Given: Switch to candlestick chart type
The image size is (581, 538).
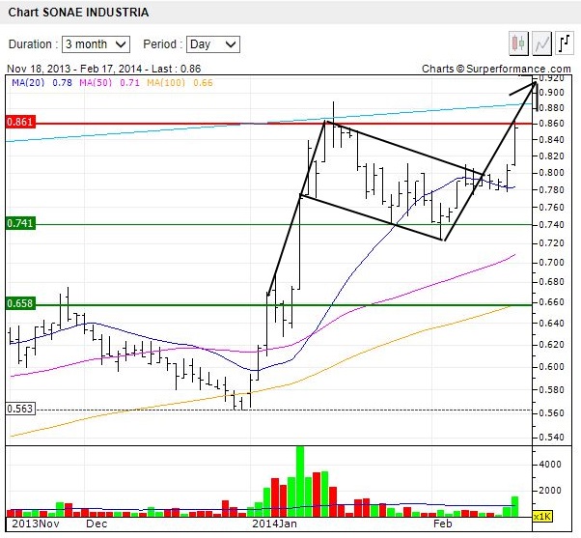Looking at the screenshot, I should tap(518, 43).
